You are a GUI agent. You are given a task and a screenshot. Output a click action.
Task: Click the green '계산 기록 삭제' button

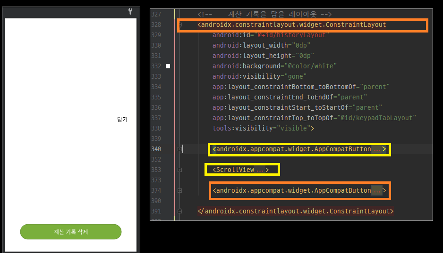71,232
